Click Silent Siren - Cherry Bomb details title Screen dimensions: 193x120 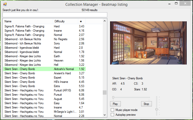pos(127,78)
